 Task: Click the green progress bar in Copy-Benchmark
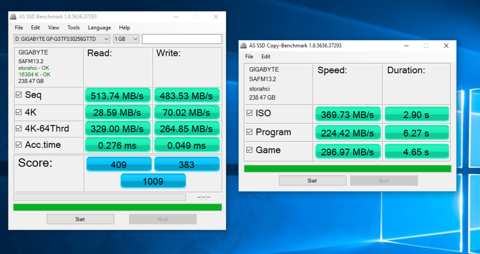[x=347, y=169]
